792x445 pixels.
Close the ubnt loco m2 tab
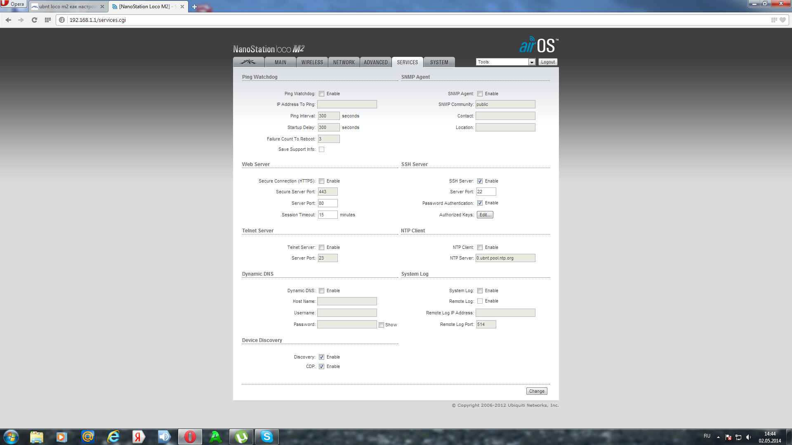pos(102,7)
